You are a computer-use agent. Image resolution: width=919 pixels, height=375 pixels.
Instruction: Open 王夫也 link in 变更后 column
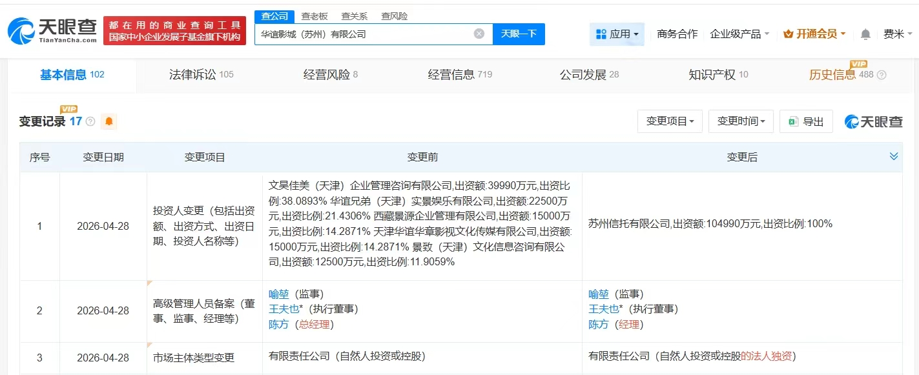[x=603, y=309]
